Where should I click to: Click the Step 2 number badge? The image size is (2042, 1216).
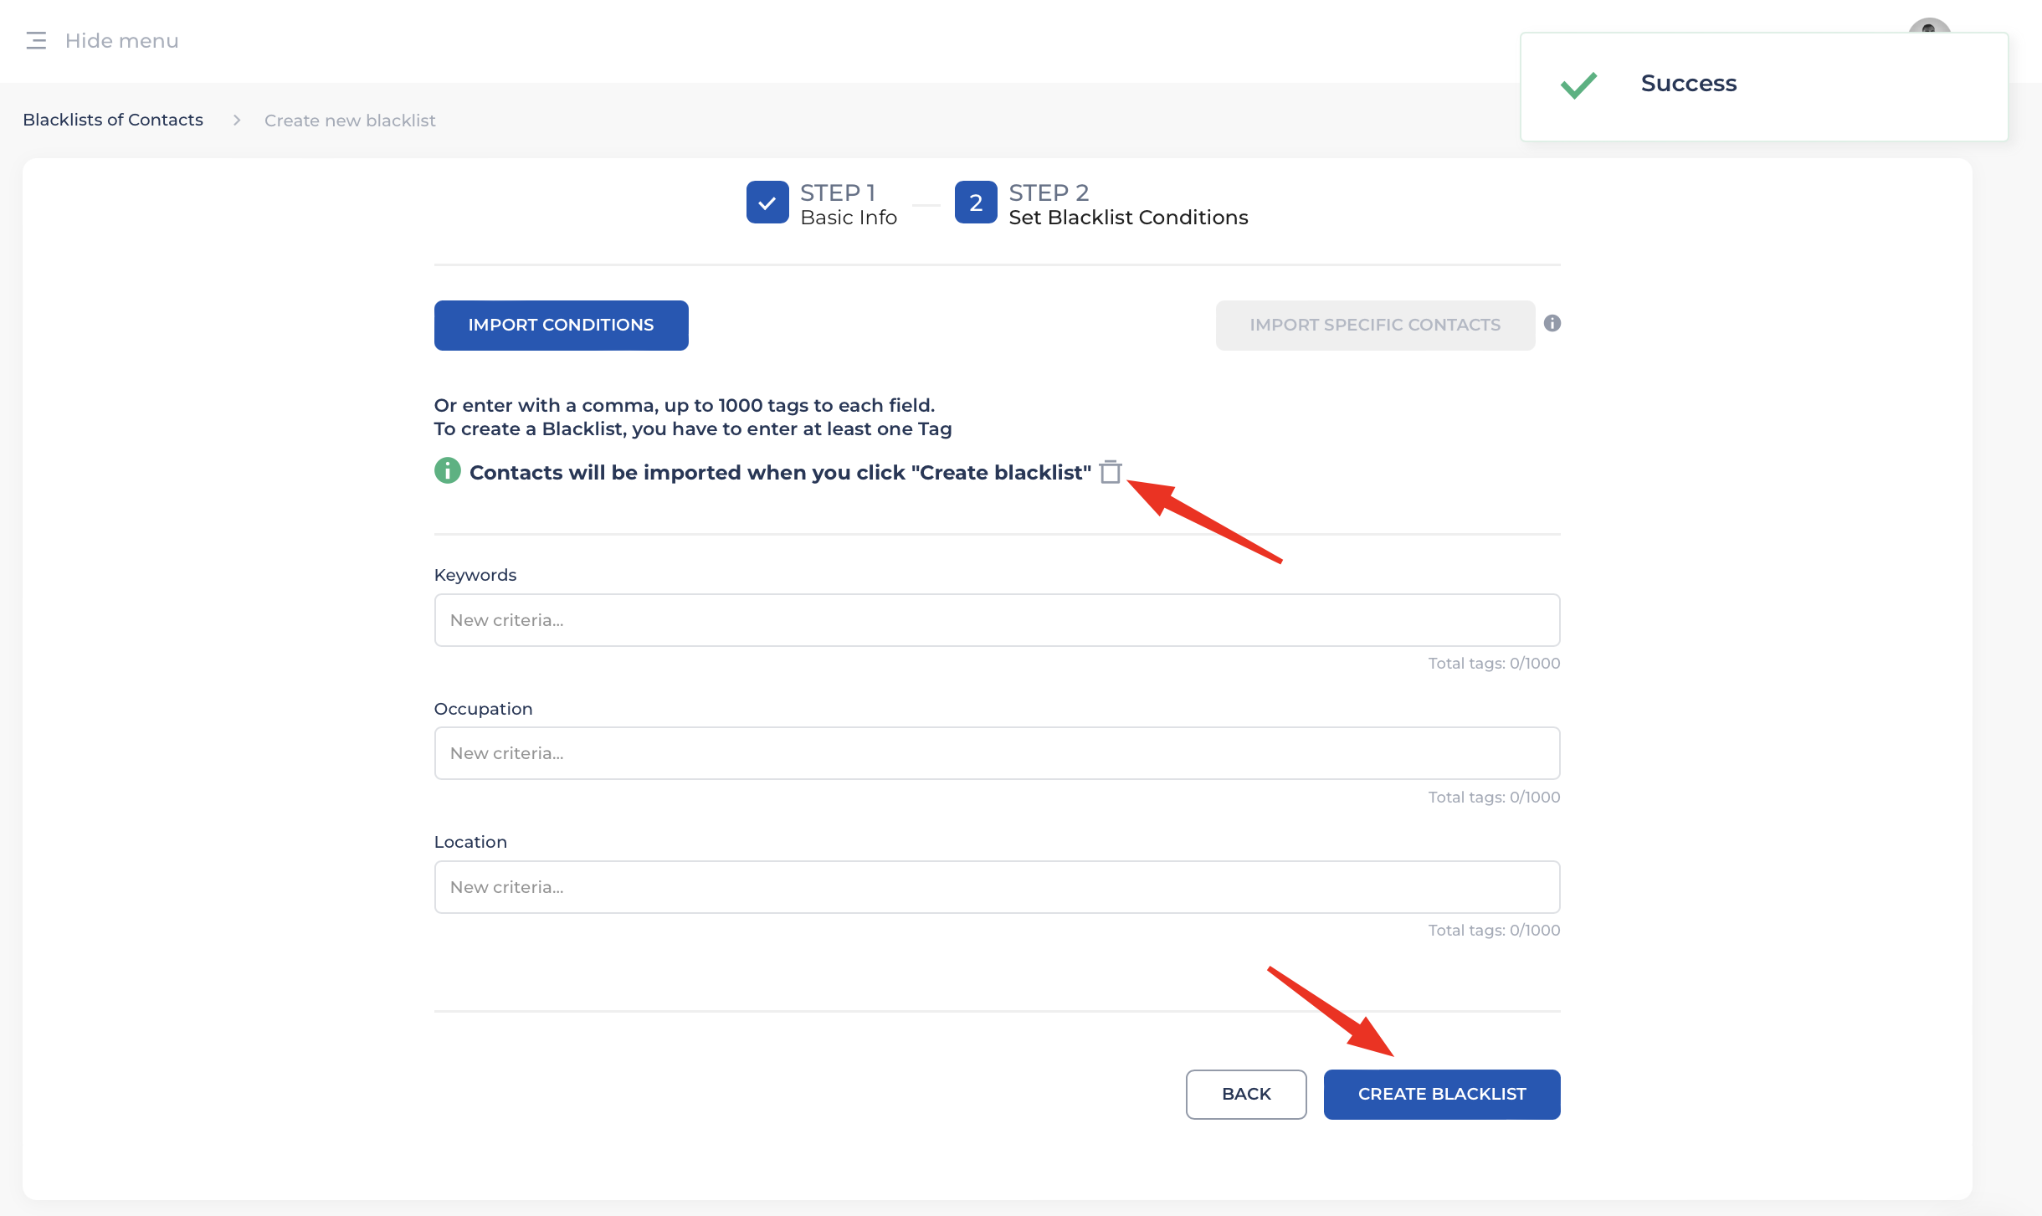[976, 203]
